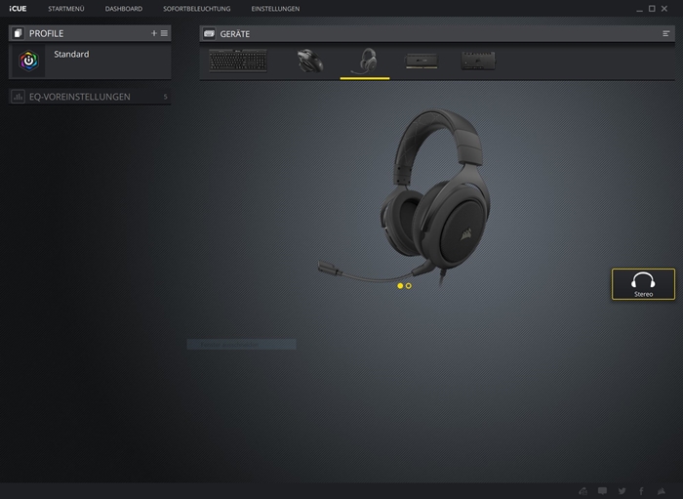This screenshot has height=499, width=683.
Task: Open the Startmenü tab
Action: (66, 9)
